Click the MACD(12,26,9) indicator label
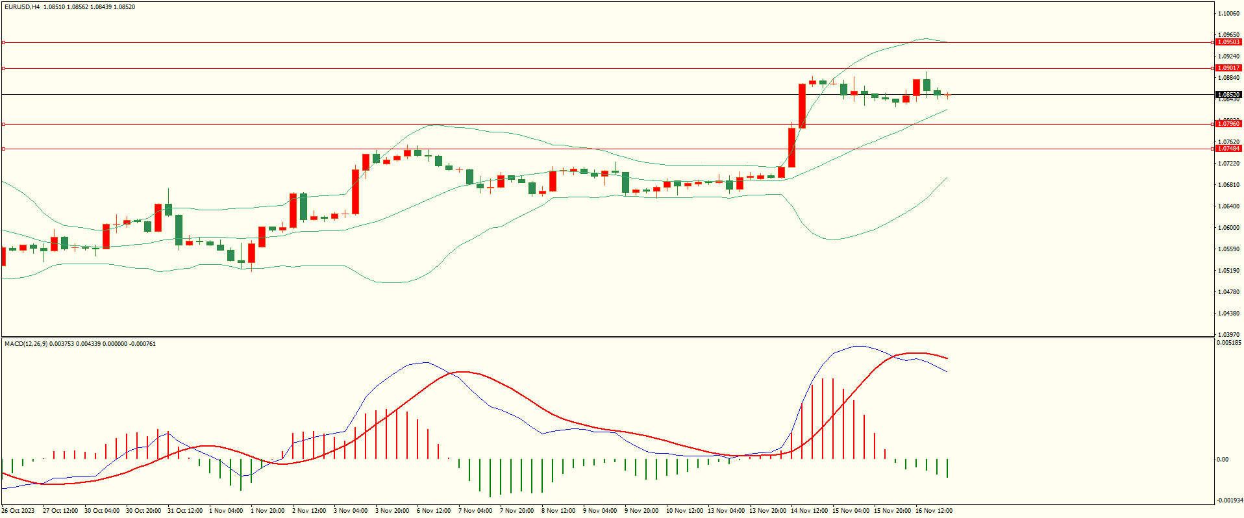Viewport: 1244px width, 518px height. point(26,343)
